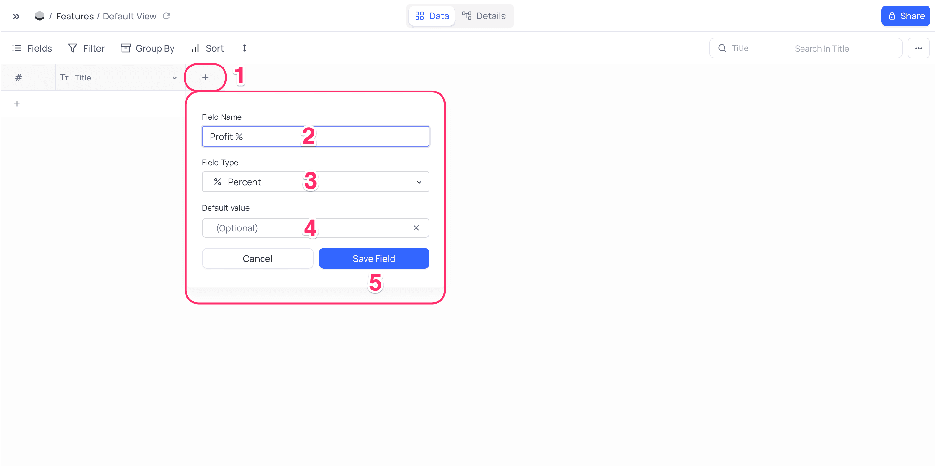Open the Sort options
Image resolution: width=935 pixels, height=466 pixels.
[208, 48]
